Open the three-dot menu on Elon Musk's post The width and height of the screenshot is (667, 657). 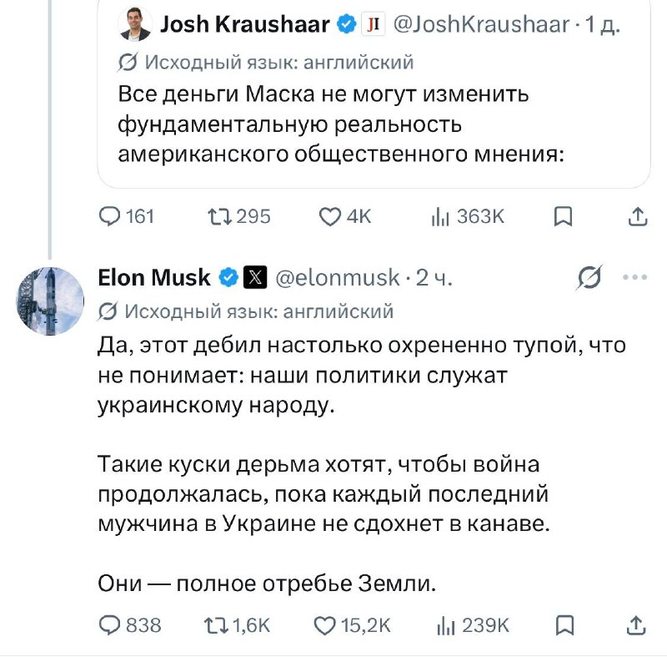tap(634, 278)
